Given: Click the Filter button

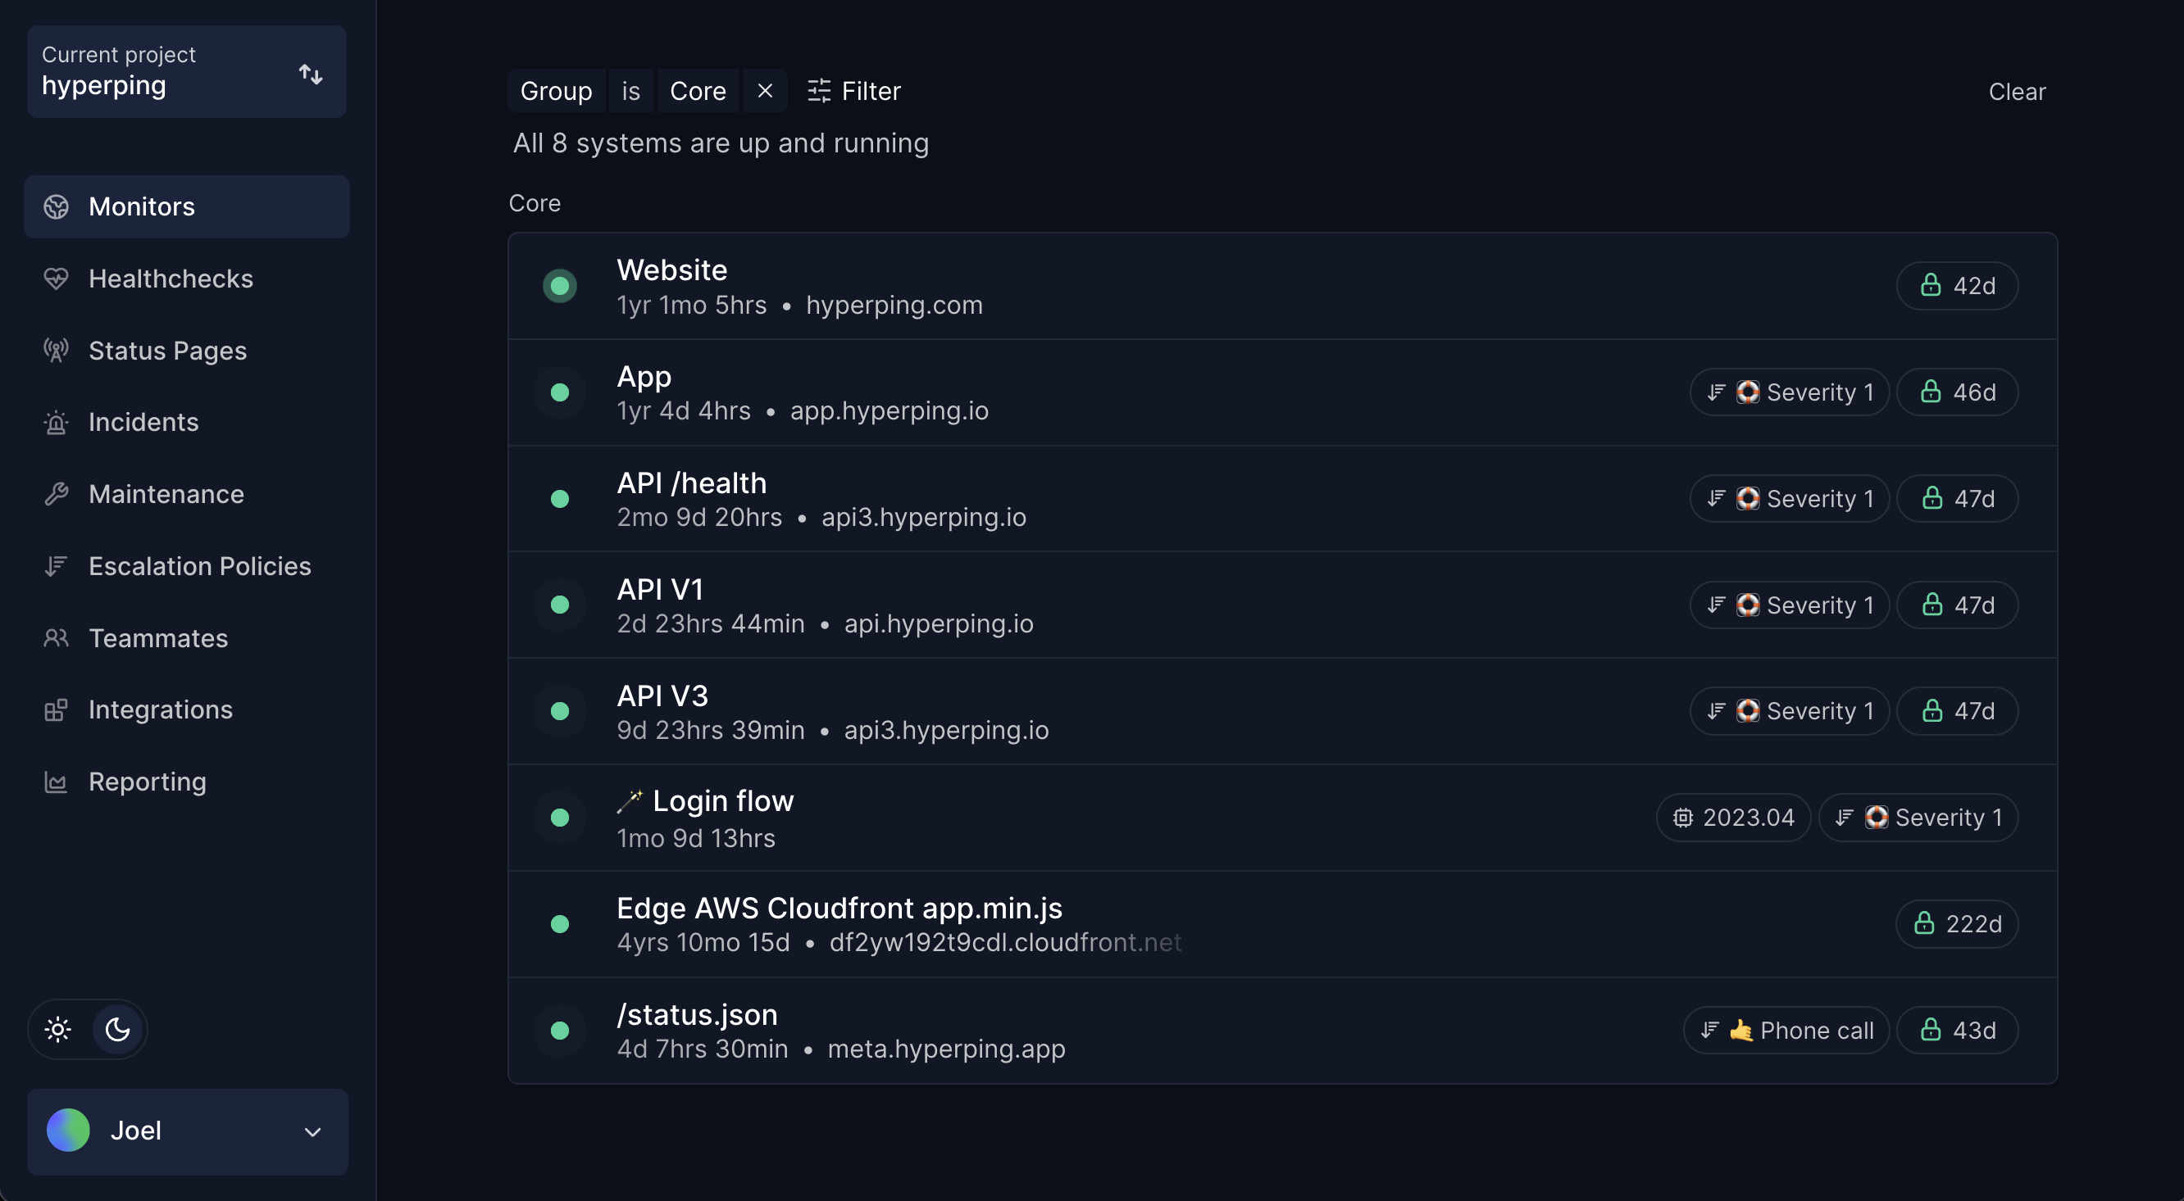Looking at the screenshot, I should point(853,91).
